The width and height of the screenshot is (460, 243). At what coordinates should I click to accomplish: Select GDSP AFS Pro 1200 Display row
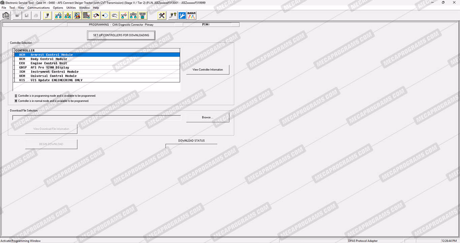coord(97,68)
